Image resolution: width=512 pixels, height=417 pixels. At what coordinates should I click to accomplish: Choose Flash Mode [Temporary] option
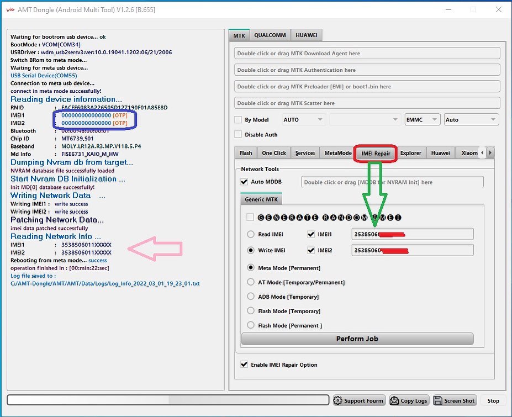click(x=250, y=310)
